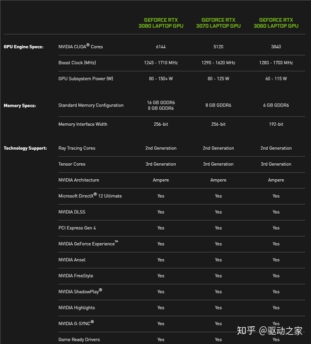Click the 3060 Yes in NVIDIA DLSS row
This screenshot has width=311, height=344.
pyautogui.click(x=276, y=212)
